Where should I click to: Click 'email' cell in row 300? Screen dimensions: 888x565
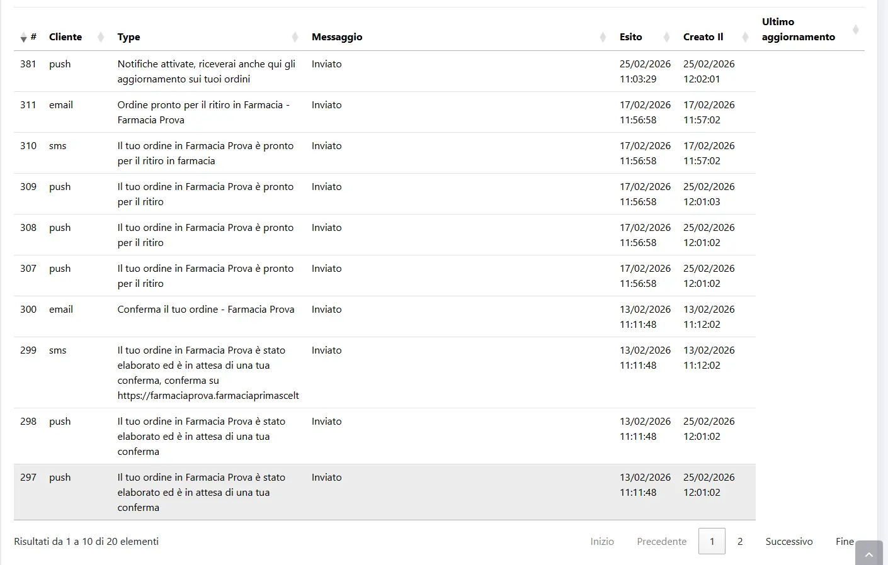(x=61, y=310)
